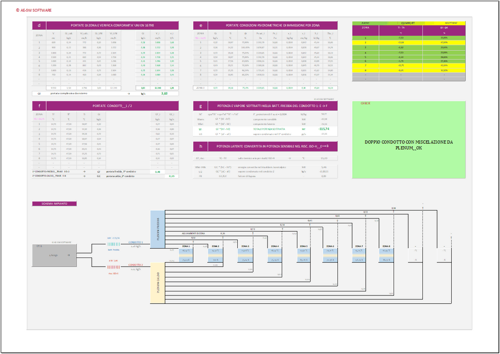The image size is (500, 354).
Task: Click the CONDOTTO 1 duct label
Action: click(135, 242)
